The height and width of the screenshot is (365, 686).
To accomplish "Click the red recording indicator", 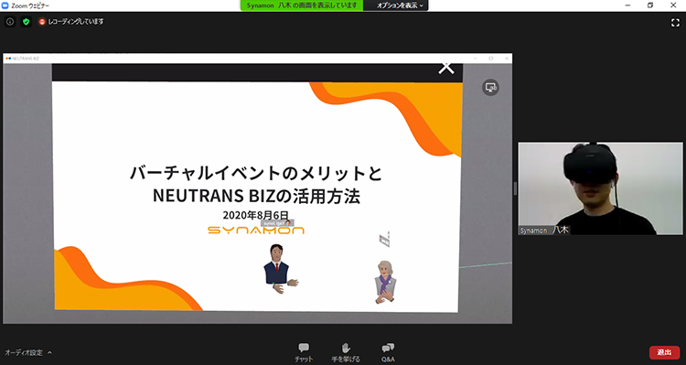I will point(42,21).
